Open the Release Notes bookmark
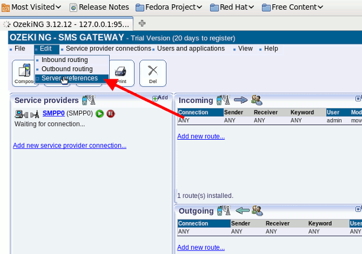The height and width of the screenshot is (254, 362). 100,7
